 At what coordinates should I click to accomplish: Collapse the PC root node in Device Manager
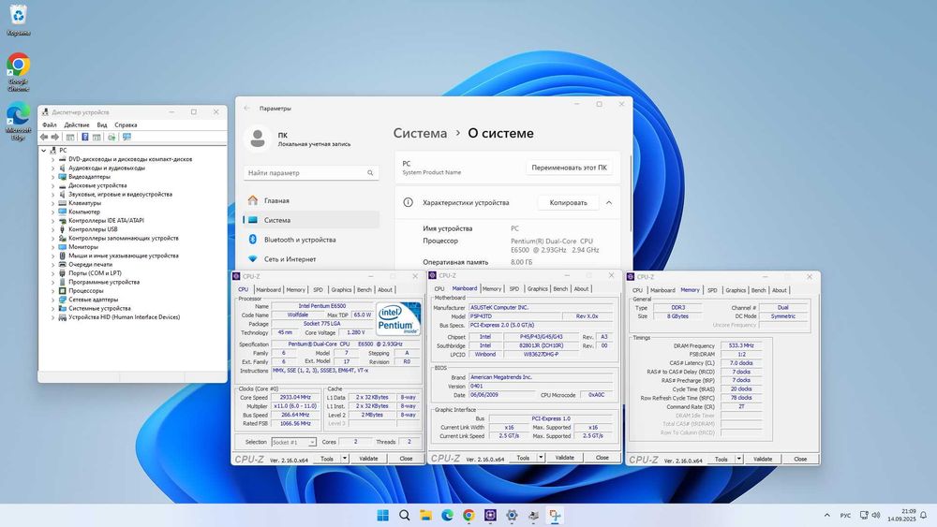coord(44,151)
